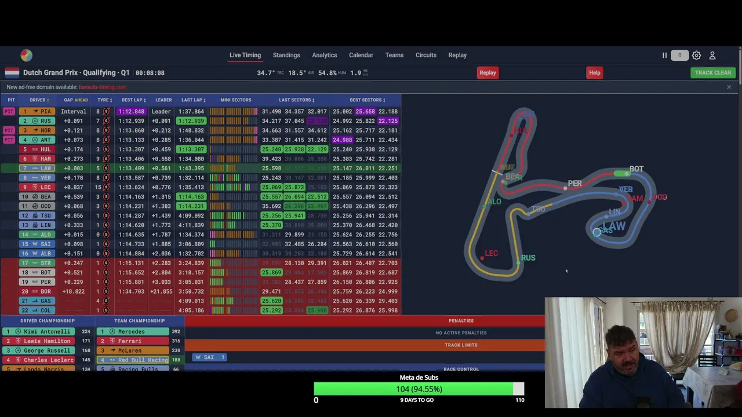Click the PIT badge next to NOR
742x417 pixels.
(9, 130)
